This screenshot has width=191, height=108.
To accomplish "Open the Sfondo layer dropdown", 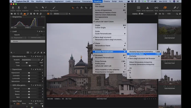I will click(x=61, y=14).
